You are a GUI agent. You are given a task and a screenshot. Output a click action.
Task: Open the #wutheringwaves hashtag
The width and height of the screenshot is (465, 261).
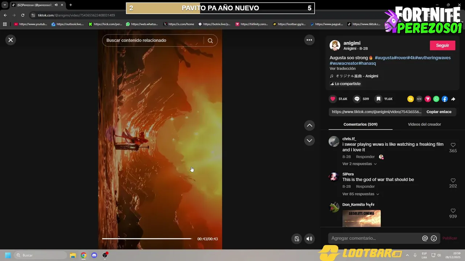pyautogui.click(x=433, y=58)
